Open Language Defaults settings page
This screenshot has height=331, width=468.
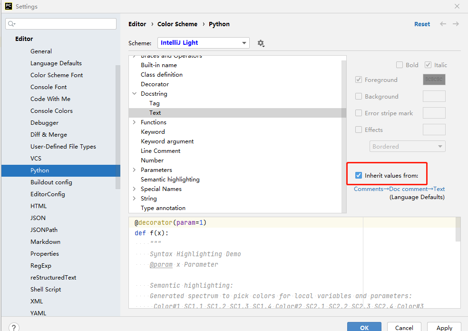[56, 63]
